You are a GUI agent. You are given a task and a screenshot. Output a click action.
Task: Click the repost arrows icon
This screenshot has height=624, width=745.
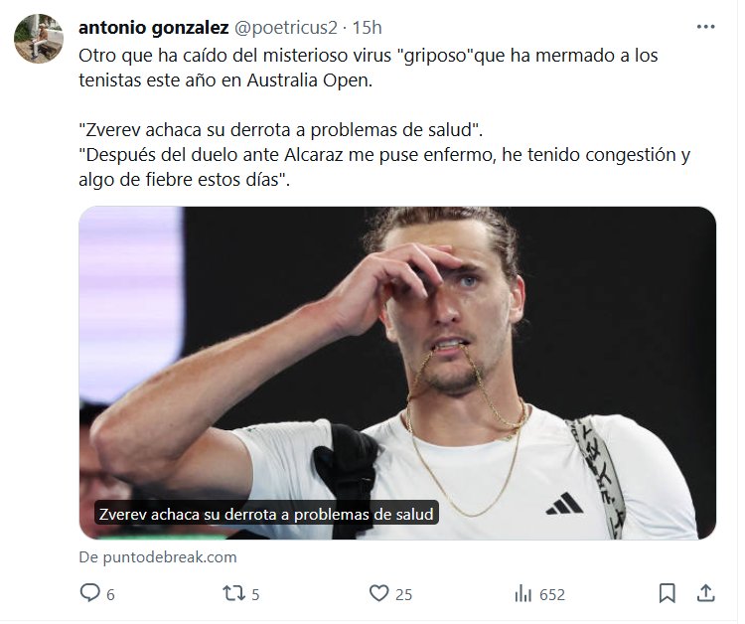(233, 593)
